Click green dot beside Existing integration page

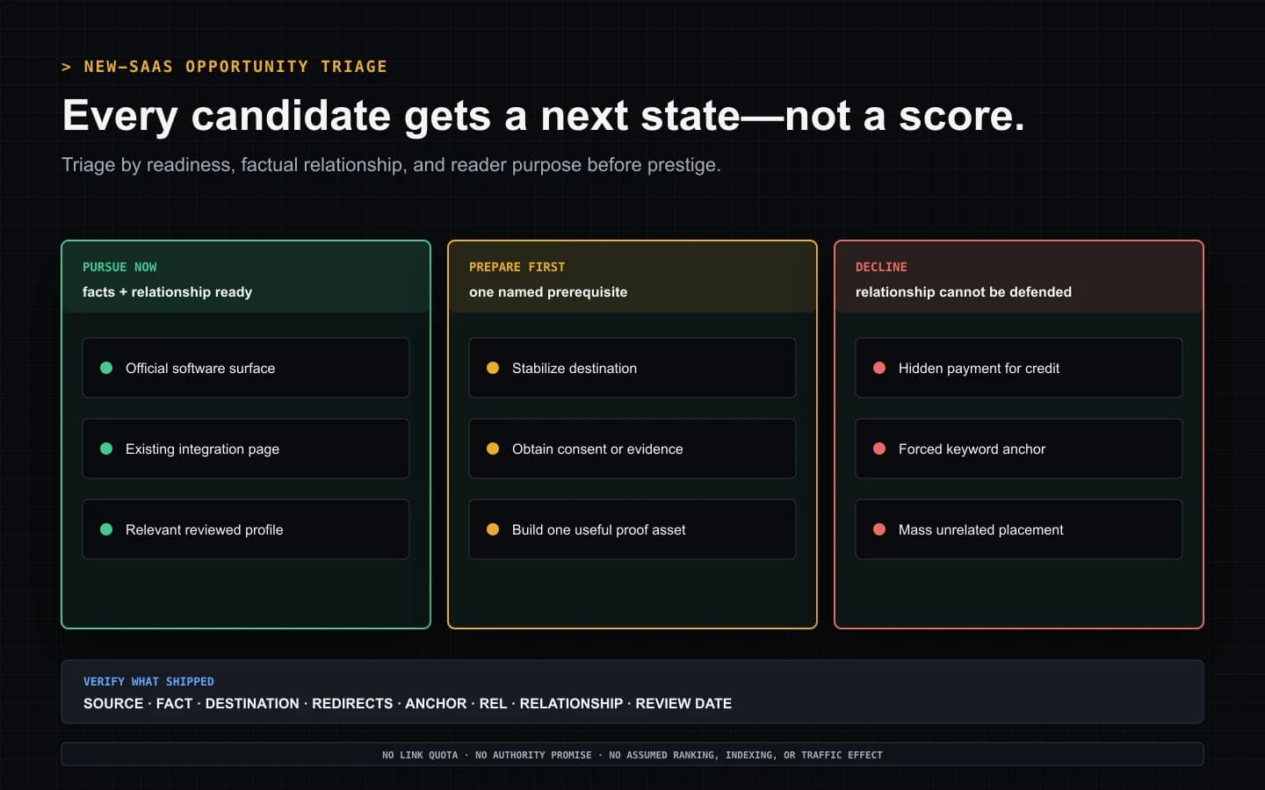(106, 449)
